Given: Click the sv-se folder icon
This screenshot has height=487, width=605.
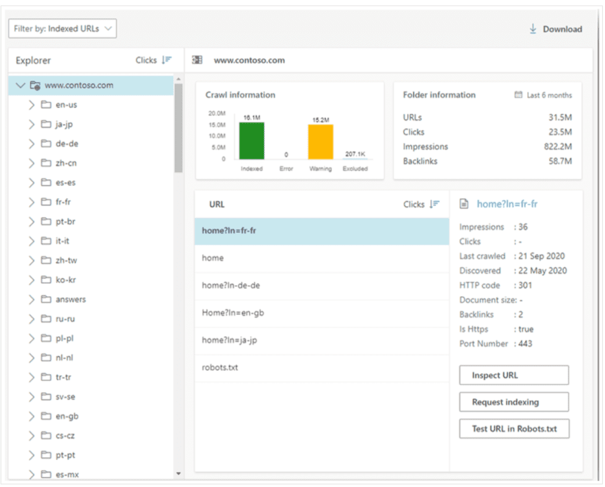Looking at the screenshot, I should click(x=46, y=396).
